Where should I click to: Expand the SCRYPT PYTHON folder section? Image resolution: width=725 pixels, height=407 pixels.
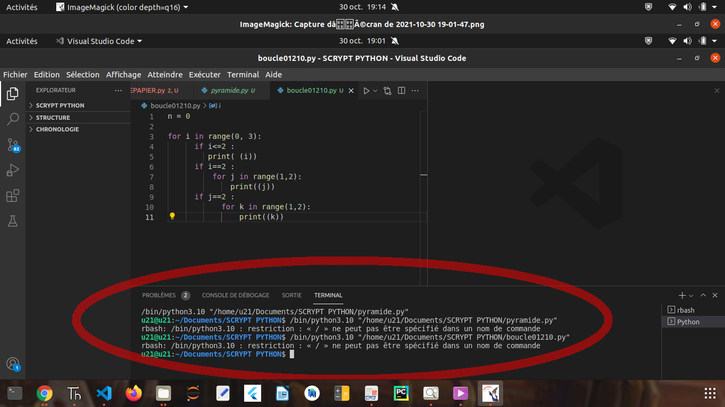pos(79,105)
